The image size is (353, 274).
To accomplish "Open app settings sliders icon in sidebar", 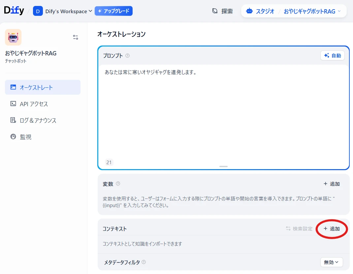I will pos(76,37).
